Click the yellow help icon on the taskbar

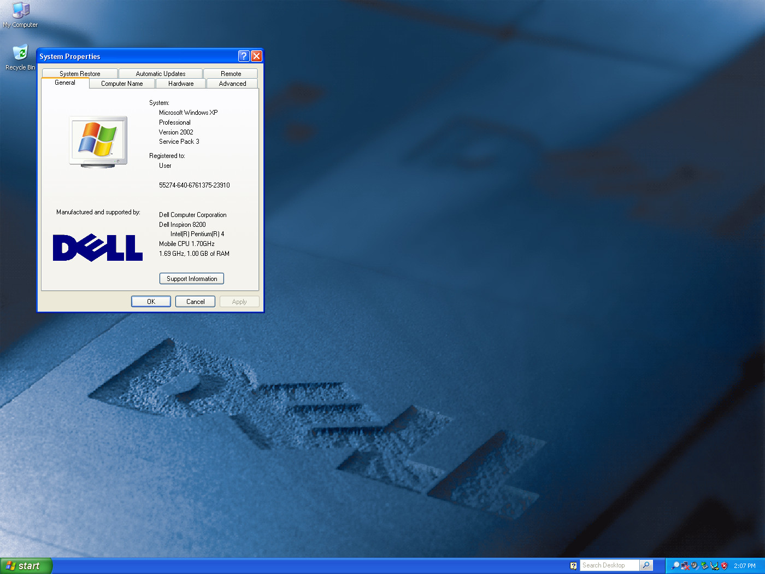573,566
